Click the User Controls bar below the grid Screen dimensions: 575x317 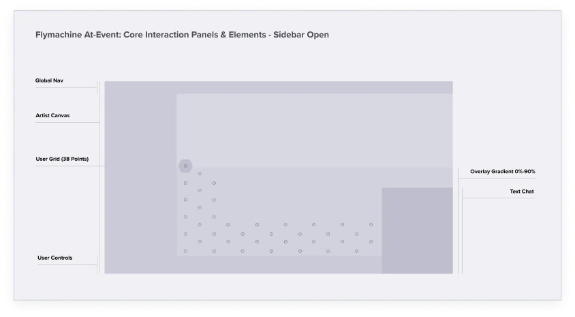[x=278, y=265]
